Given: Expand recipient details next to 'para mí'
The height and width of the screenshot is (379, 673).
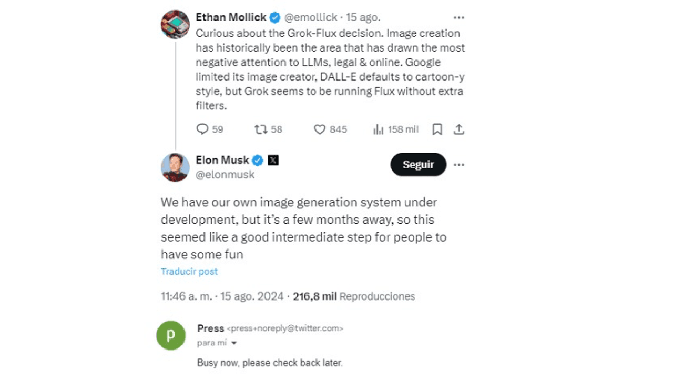Looking at the screenshot, I should pos(234,343).
